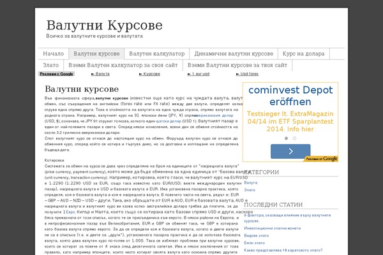This screenshot has height=255, width=383.
Task: Select the first ad carousel dot
Action: click(x=286, y=138)
